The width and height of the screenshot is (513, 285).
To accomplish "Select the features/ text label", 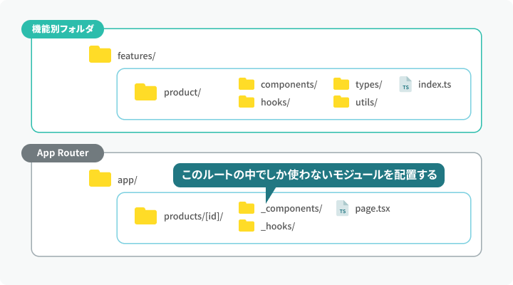I will 136,56.
